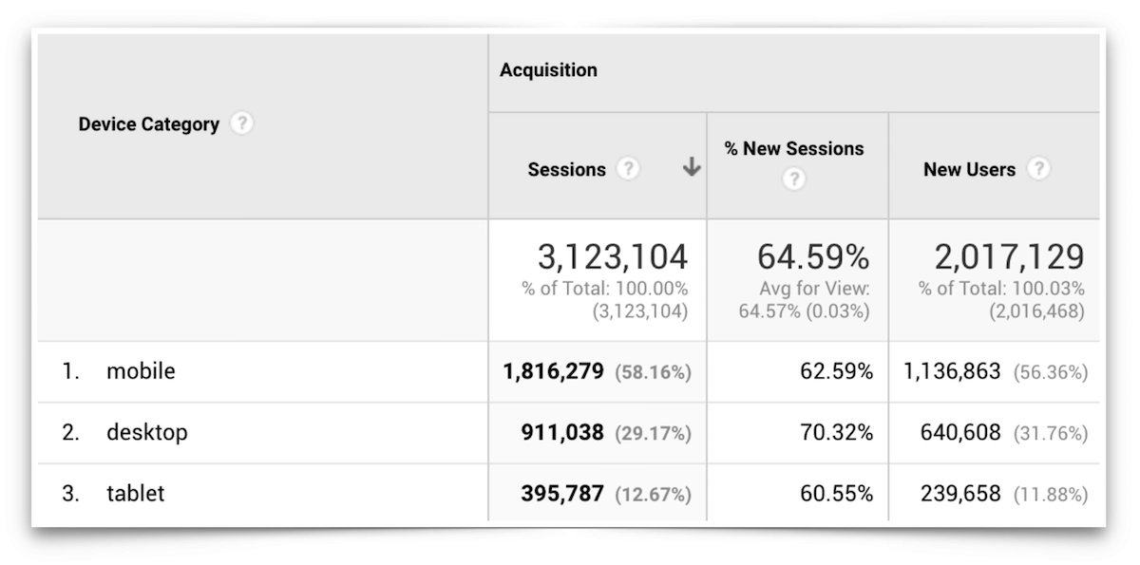
Task: Click total new users figure 2,017,129
Action: [x=1009, y=257]
